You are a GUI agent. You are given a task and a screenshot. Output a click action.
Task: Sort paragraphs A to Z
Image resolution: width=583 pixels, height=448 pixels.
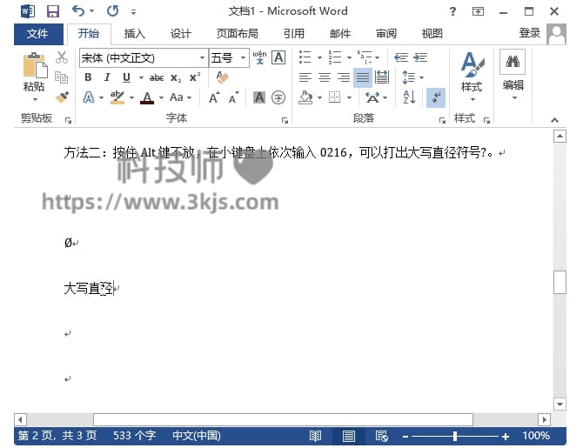[409, 97]
